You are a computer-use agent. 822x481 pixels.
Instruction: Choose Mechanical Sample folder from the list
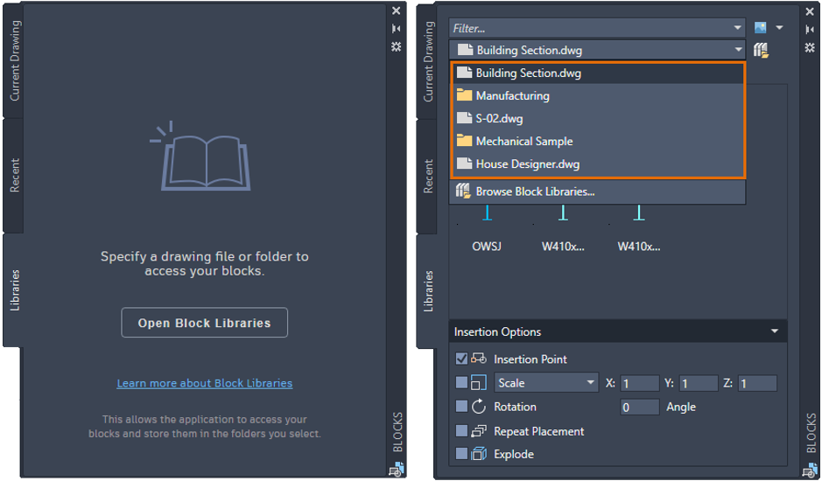tap(597, 141)
